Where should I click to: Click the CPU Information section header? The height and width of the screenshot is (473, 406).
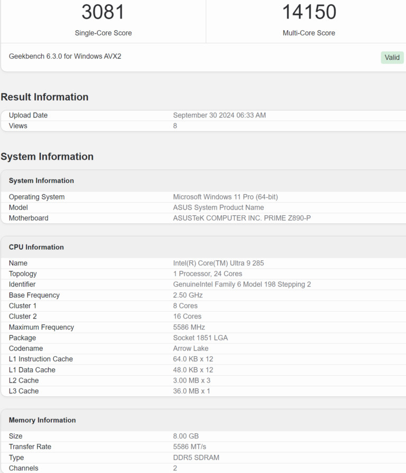(36, 247)
